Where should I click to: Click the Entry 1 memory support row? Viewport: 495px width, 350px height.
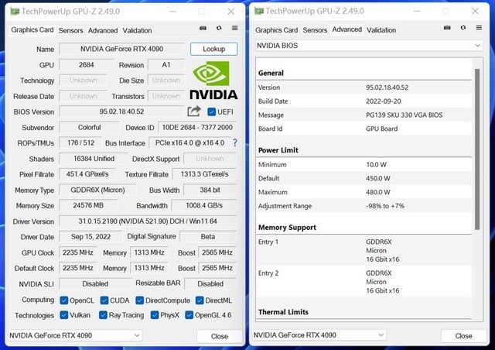pyautogui.click(x=364, y=250)
